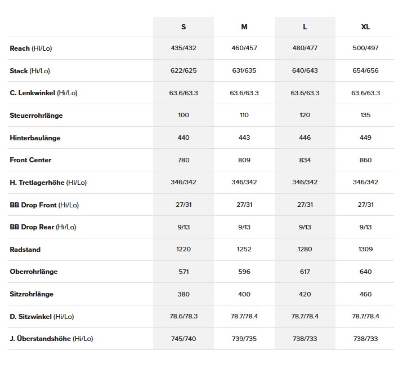Click the Radstand row label
This screenshot has height=368, width=394.
(x=25, y=249)
